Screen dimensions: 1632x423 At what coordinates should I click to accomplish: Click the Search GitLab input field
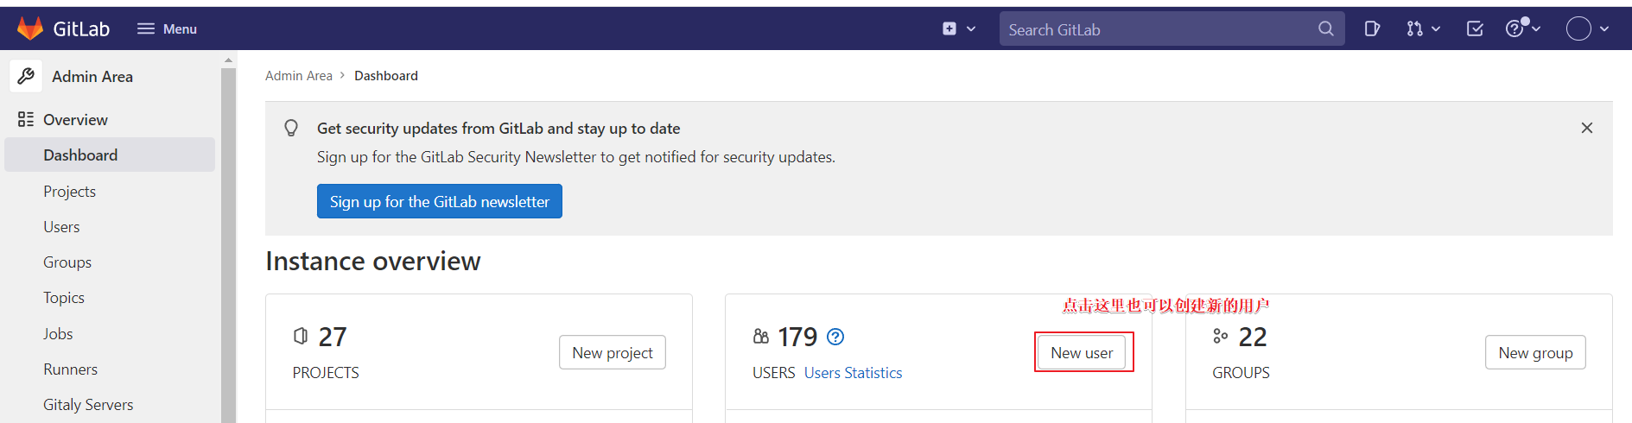pyautogui.click(x=1158, y=29)
